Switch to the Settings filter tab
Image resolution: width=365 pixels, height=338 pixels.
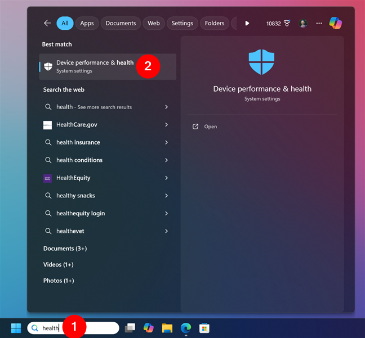point(182,23)
